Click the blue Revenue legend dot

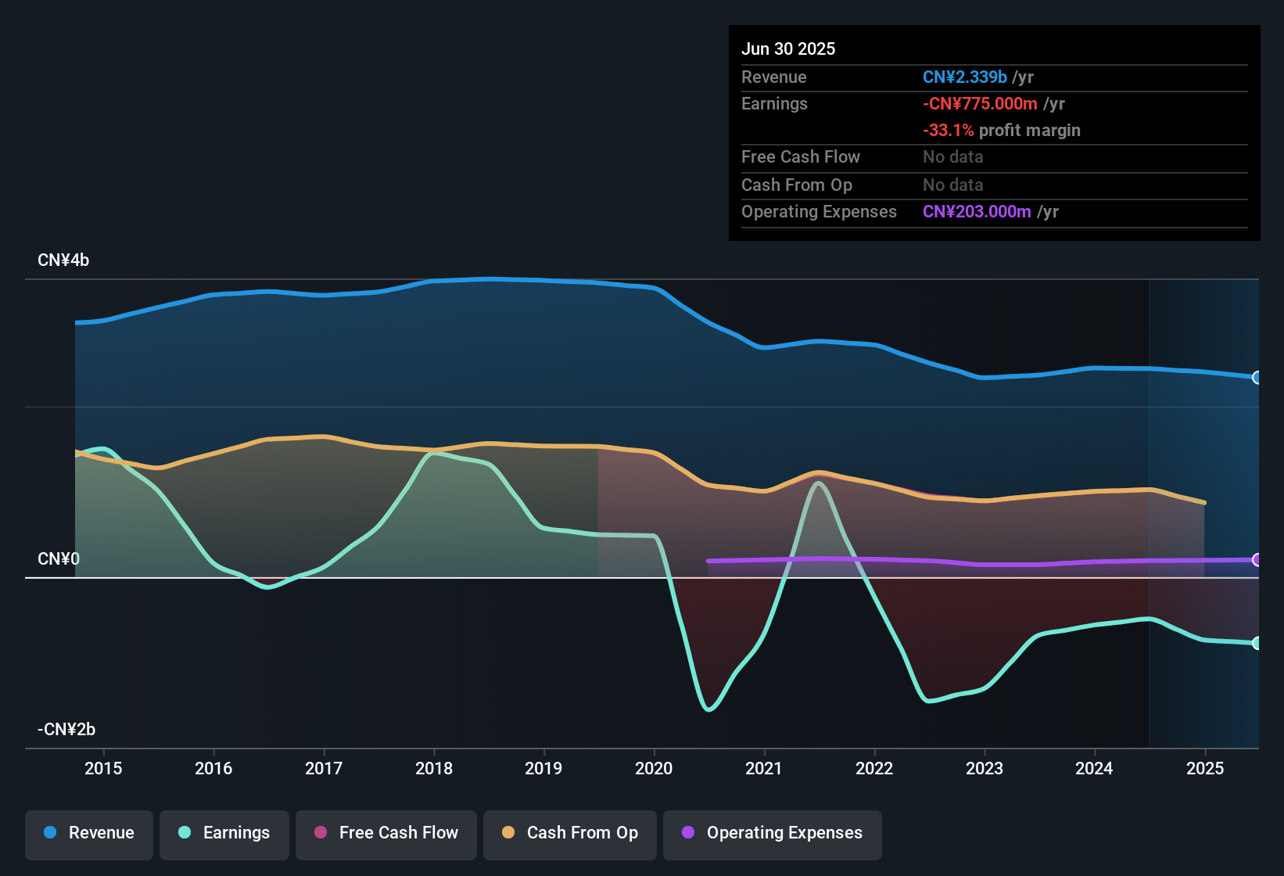point(50,833)
